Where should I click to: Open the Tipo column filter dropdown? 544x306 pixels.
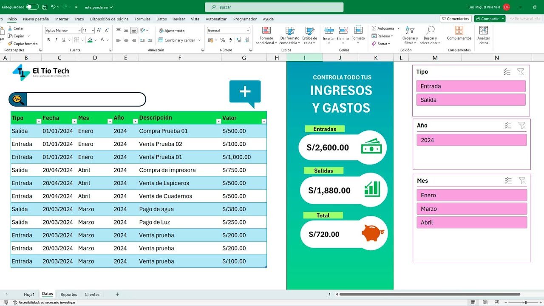[39, 122]
